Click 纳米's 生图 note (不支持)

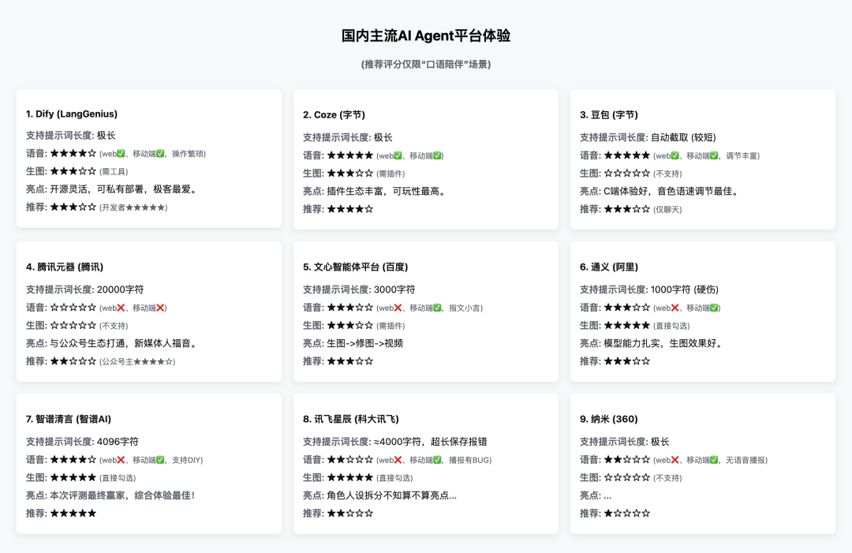[x=667, y=478]
